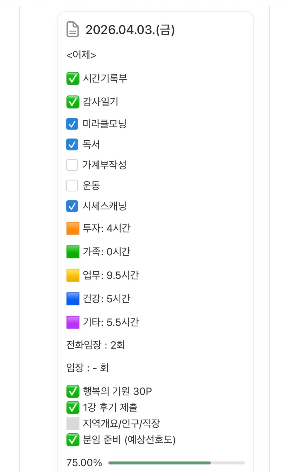Click the yellow square next to 업무
289x472 pixels.
(73, 275)
